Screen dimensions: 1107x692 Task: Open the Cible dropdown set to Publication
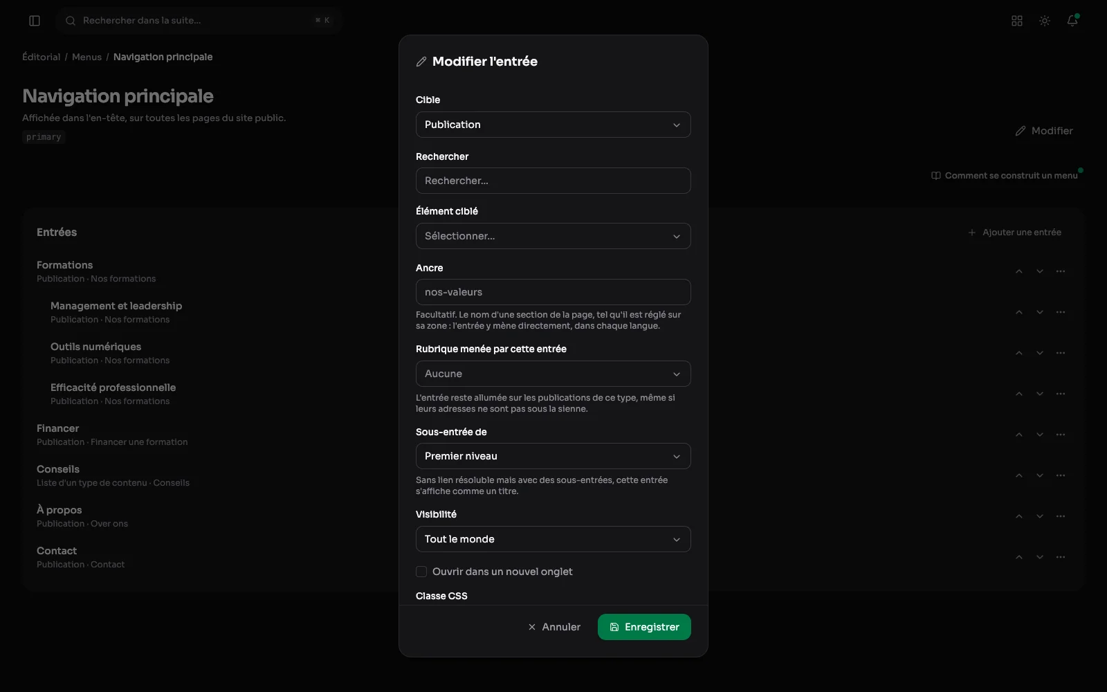[553, 125]
